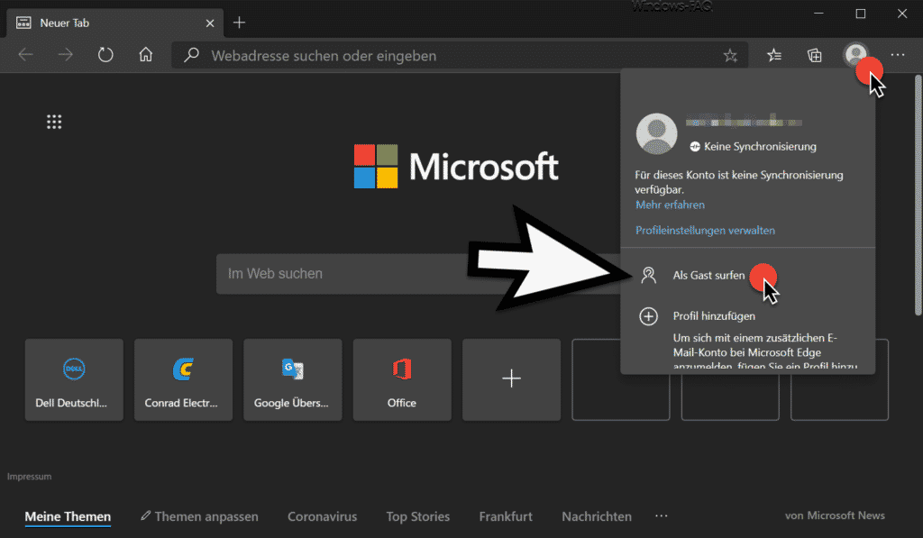Open the Favorites list icon
923x538 pixels.
[774, 55]
